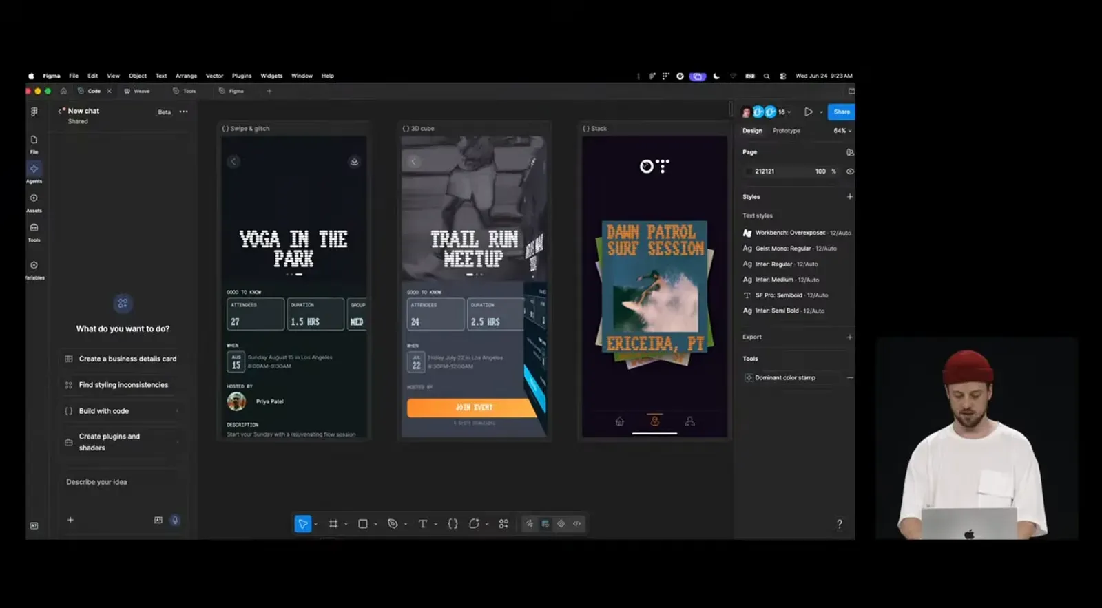1102x608 pixels.
Task: Expand the collaborator list showing 16
Action: (x=784, y=112)
